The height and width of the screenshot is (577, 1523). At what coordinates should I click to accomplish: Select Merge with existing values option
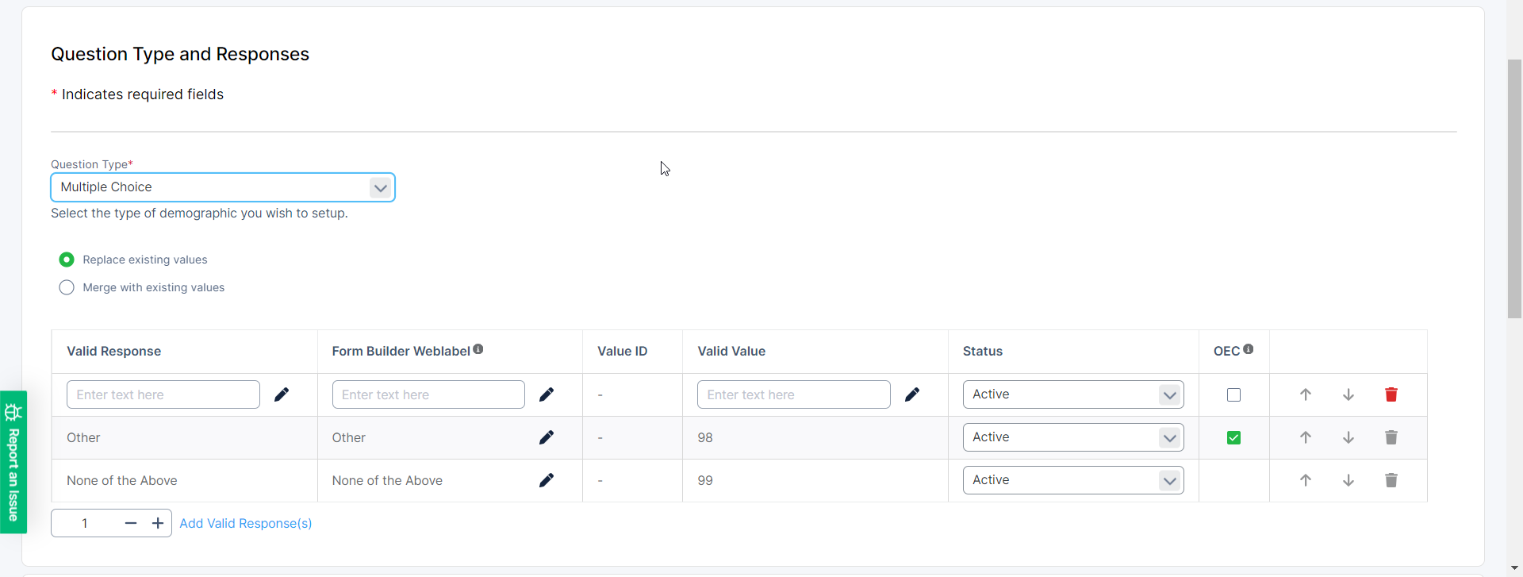(x=67, y=287)
